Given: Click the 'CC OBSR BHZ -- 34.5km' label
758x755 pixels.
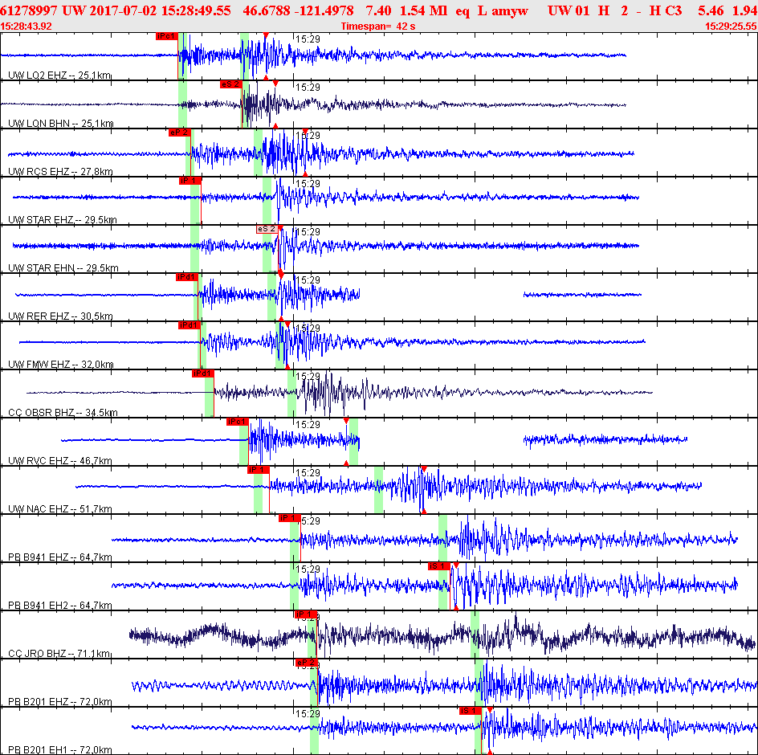Looking at the screenshot, I should tap(63, 413).
